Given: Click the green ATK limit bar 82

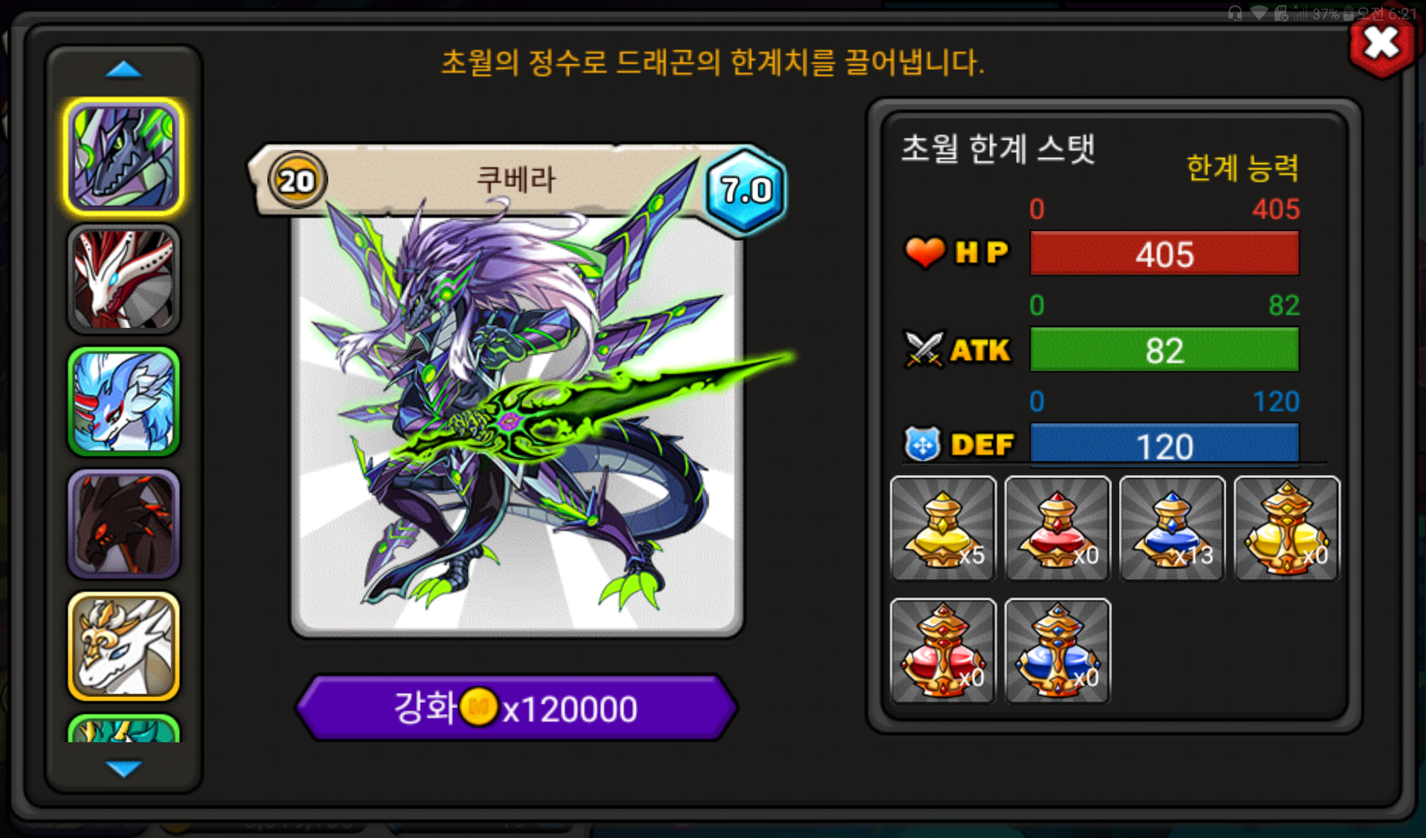Looking at the screenshot, I should point(1165,350).
